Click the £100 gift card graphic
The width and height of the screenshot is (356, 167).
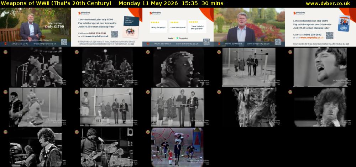pos(344,24)
